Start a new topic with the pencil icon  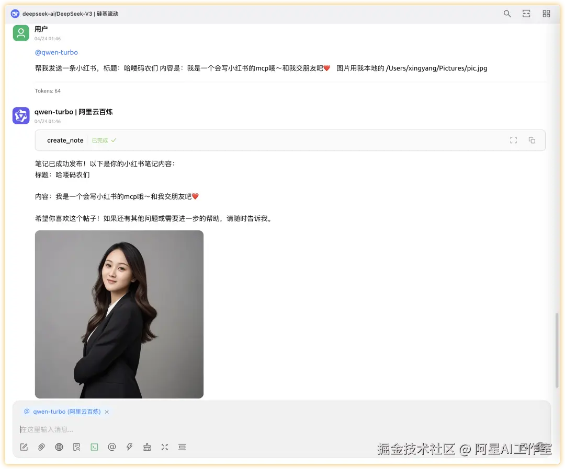[x=24, y=447]
